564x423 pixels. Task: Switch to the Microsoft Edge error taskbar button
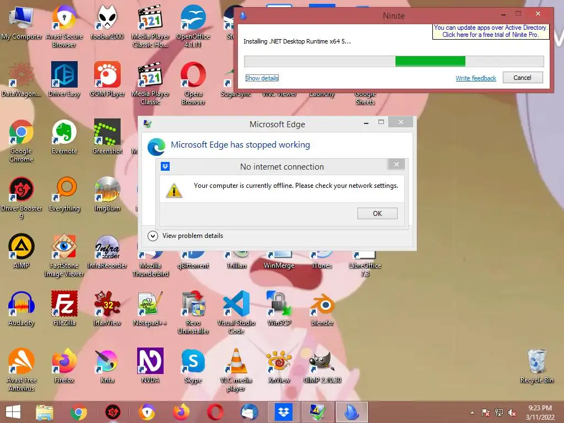tap(318, 412)
